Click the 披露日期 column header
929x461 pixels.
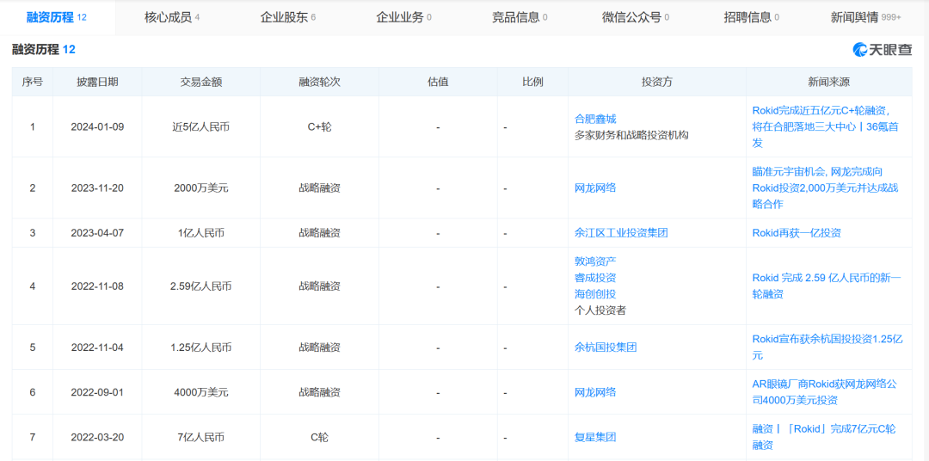coord(97,82)
